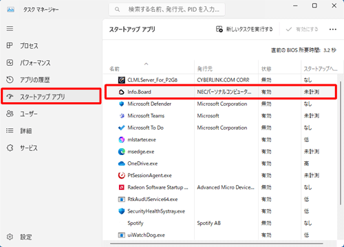The image size is (344, 247).
Task: Click the vertical scrollbar of app list
Action: click(x=341, y=143)
